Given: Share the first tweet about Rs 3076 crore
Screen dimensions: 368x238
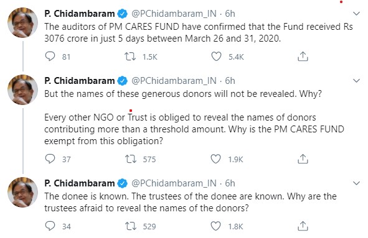Looking at the screenshot, I should [303, 57].
